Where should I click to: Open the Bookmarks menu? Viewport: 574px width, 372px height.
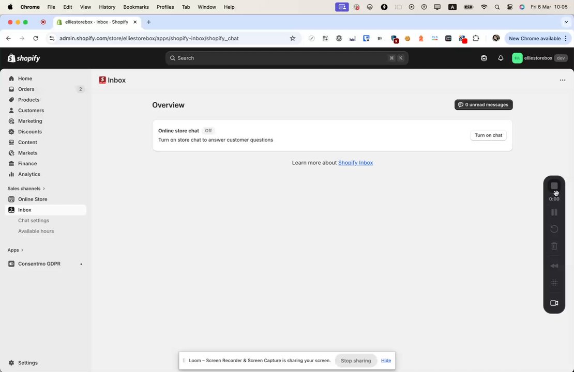click(136, 7)
